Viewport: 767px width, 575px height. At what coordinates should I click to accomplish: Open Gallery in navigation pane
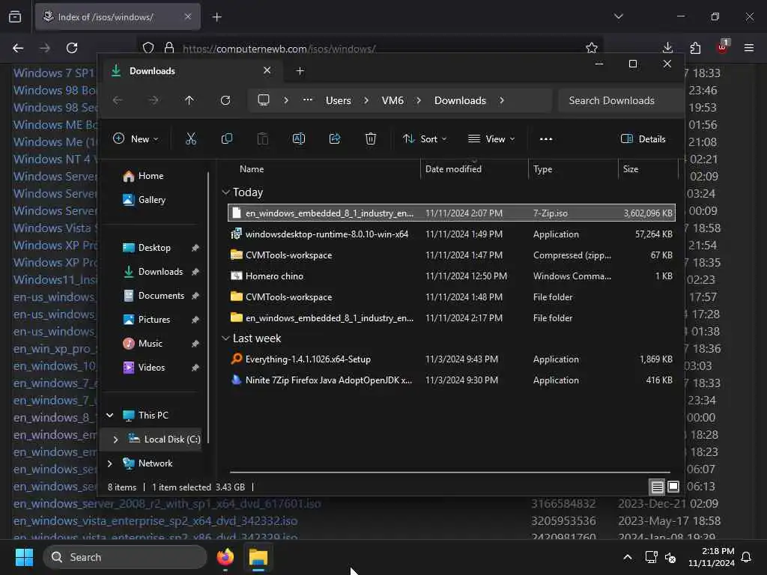(x=145, y=199)
